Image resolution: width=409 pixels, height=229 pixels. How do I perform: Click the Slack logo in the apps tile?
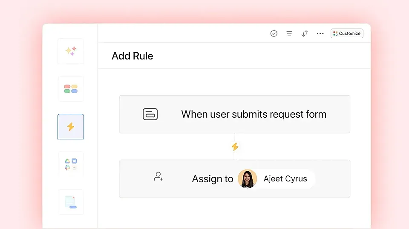point(67,168)
